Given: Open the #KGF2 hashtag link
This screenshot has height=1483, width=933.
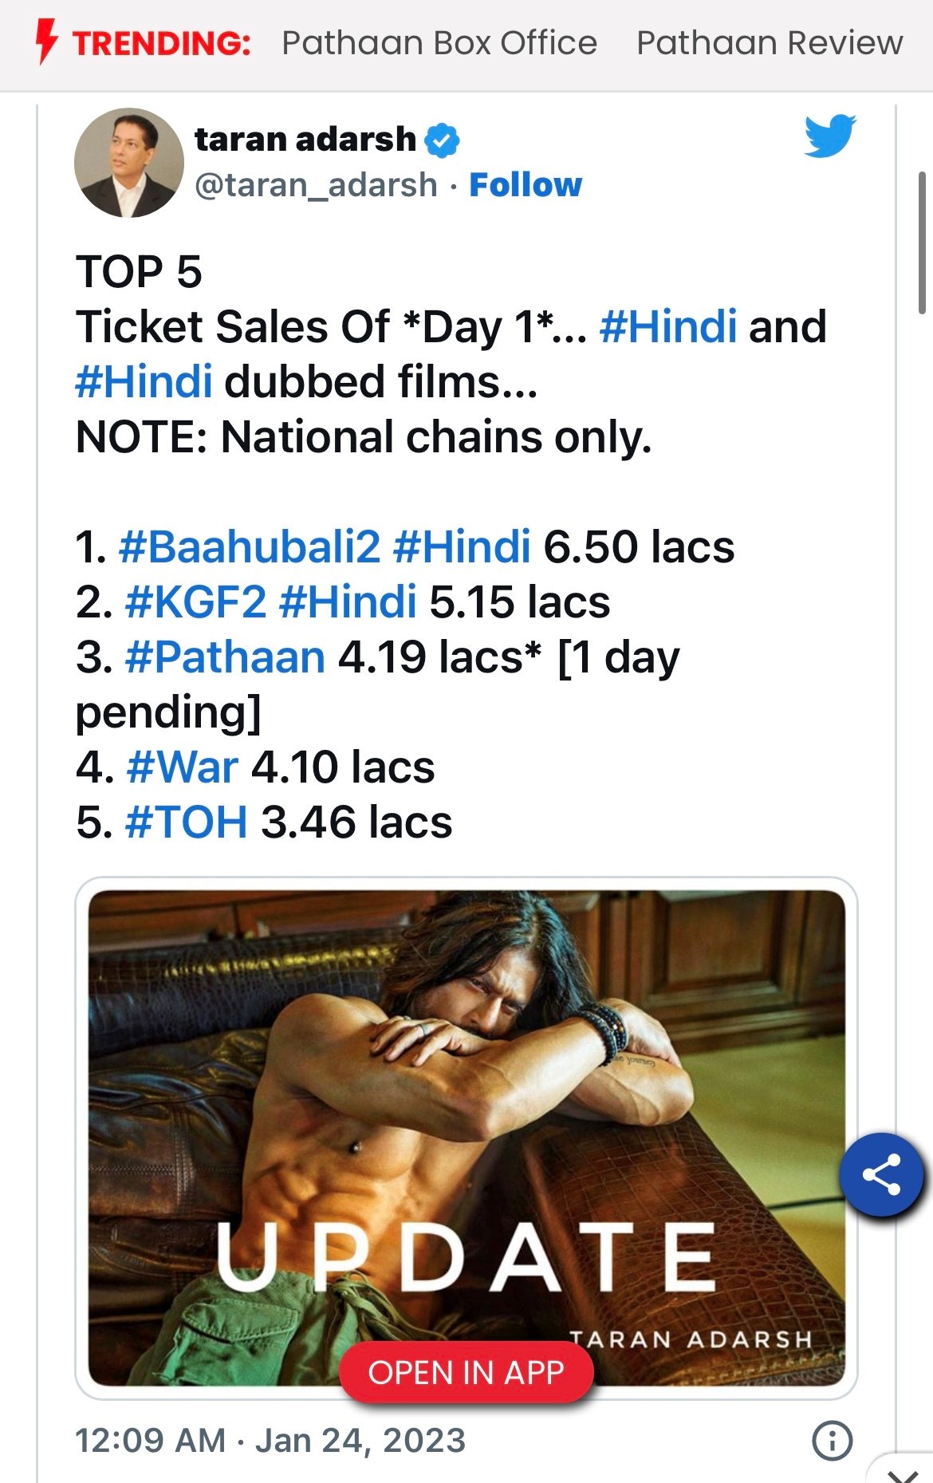Looking at the screenshot, I should tap(195, 602).
